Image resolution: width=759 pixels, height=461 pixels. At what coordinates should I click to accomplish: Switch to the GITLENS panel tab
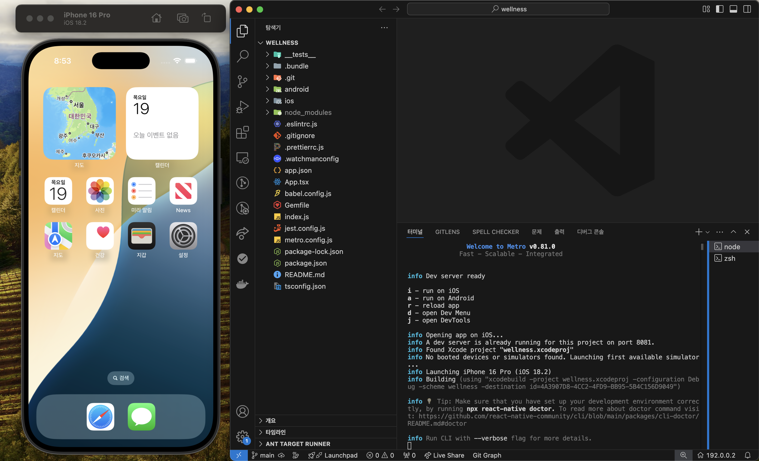(x=447, y=232)
